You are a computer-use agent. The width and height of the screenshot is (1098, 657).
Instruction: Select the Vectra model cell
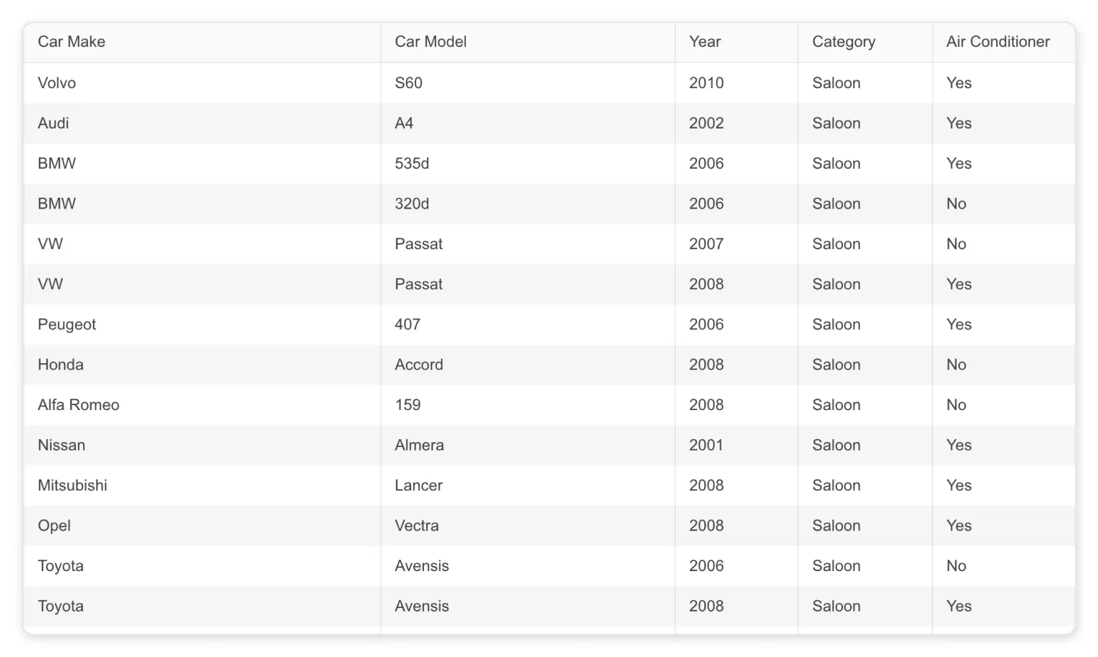tap(527, 526)
